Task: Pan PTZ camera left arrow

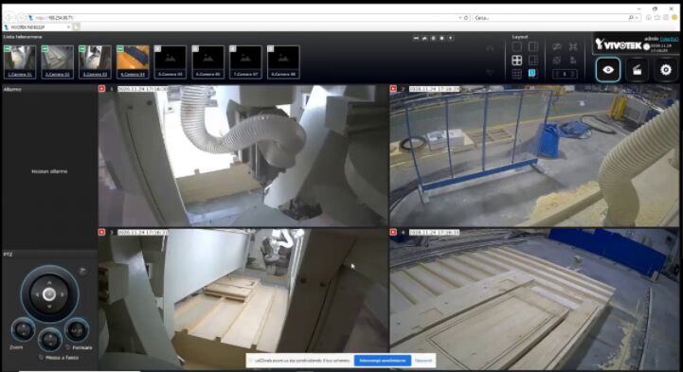Action: pyautogui.click(x=38, y=294)
